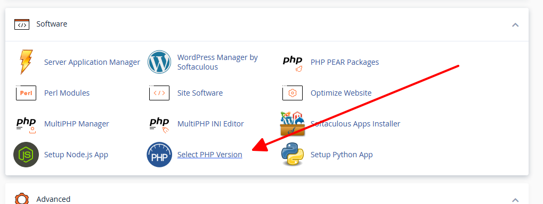Open the MultiPHP INI Editor link
543x204 pixels.
(210, 124)
